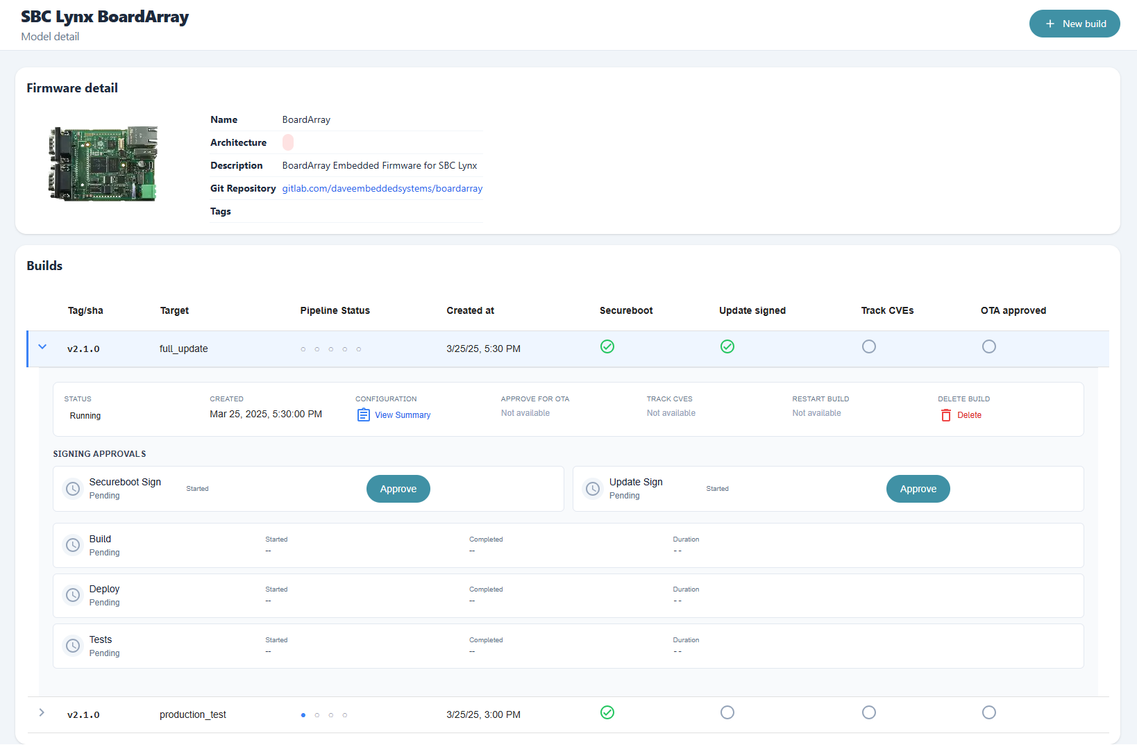Image resolution: width=1137 pixels, height=745 pixels.
Task: Click the pink Architecture color badge
Action: 288,142
